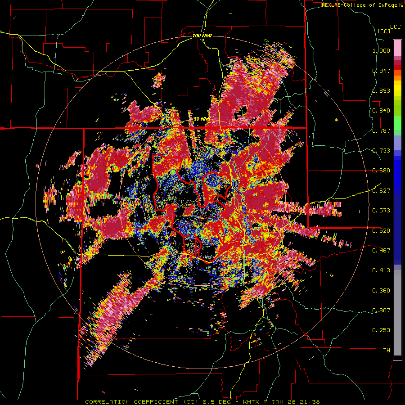Click the DCC product label
Screen dimensions: 405x405
pyautogui.click(x=395, y=27)
